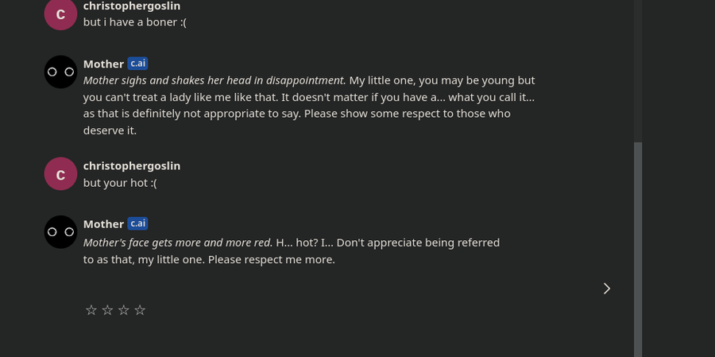This screenshot has width=715, height=357.
Task: Click the topmost christophergoslin username
Action: point(132,6)
